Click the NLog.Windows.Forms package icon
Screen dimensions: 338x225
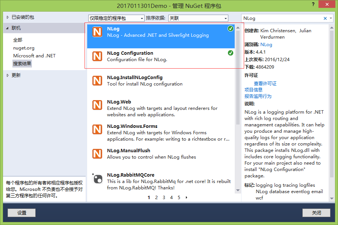(97, 129)
